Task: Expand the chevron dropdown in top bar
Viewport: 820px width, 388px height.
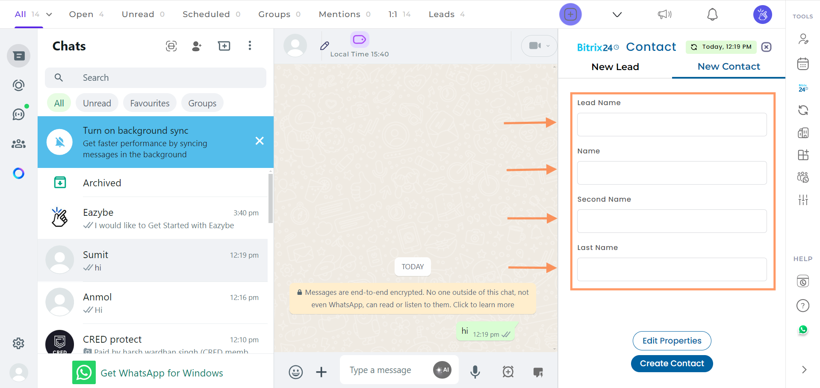Action: pos(617,15)
